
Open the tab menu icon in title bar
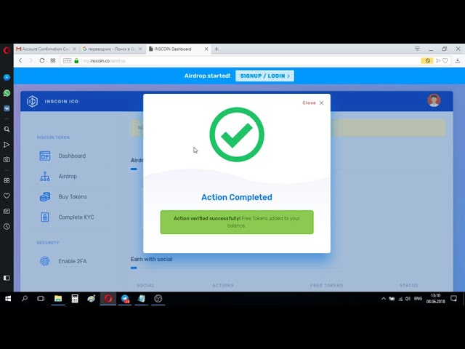pos(417,49)
